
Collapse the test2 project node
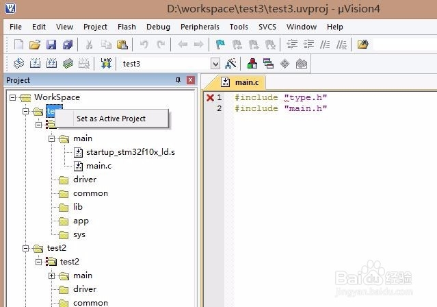pos(25,248)
